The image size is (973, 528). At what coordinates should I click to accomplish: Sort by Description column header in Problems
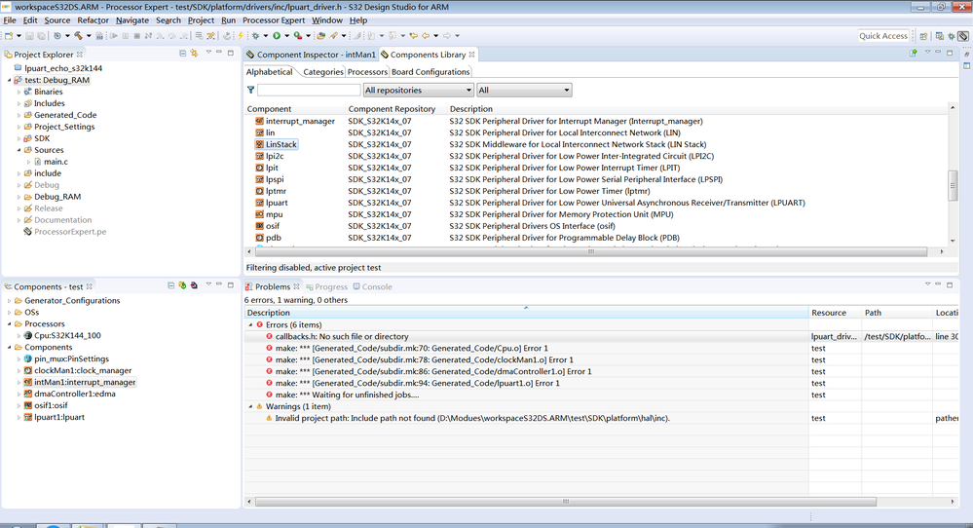pos(526,313)
